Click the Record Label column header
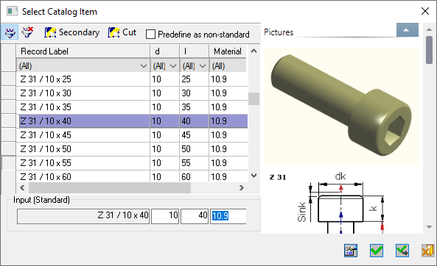Viewport: 437px width, 266px height. [83, 51]
